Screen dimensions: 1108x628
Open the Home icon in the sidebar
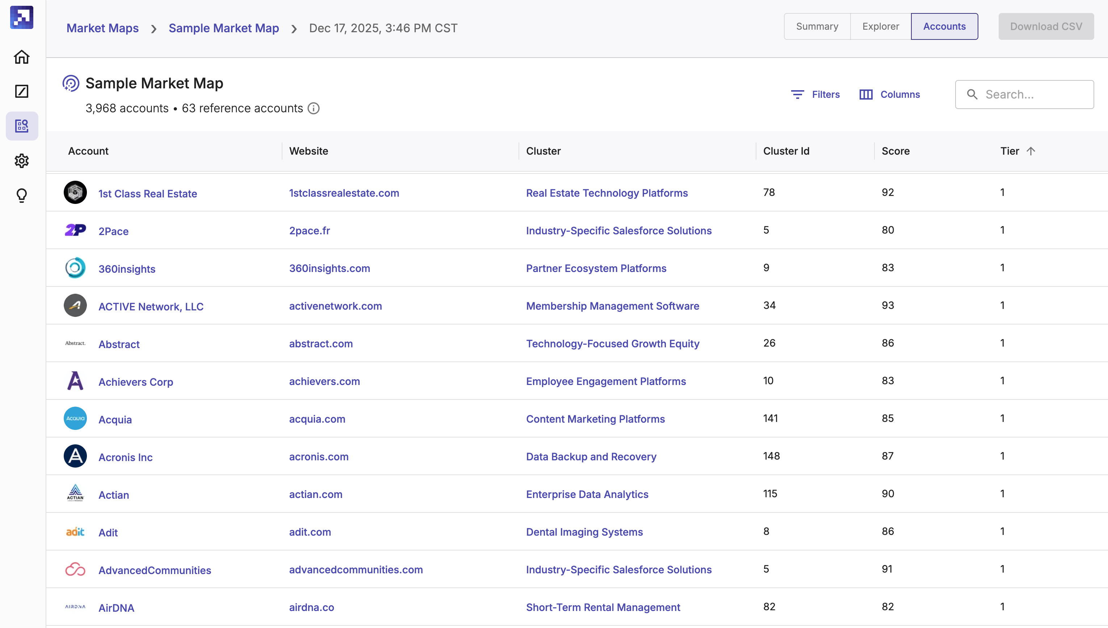(x=22, y=56)
